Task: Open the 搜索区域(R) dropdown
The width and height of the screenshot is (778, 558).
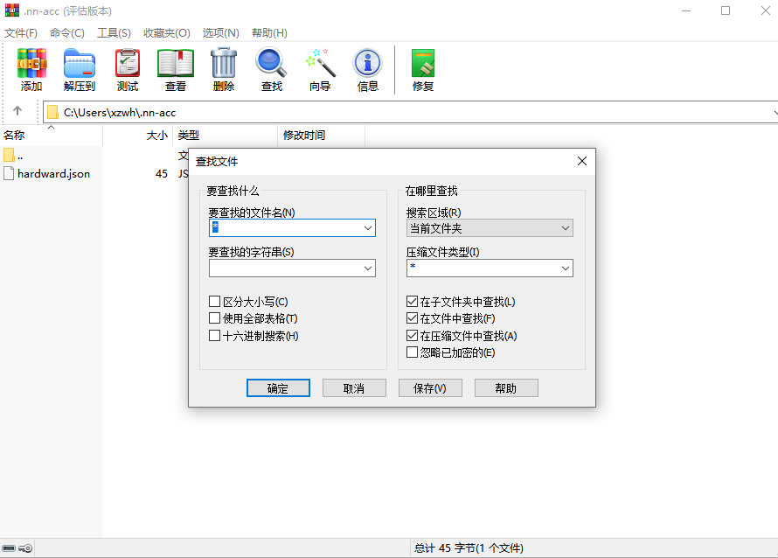Action: click(x=490, y=228)
